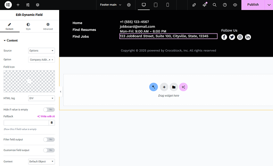Switch to the Content tab
The image size is (273, 166).
[10, 26]
